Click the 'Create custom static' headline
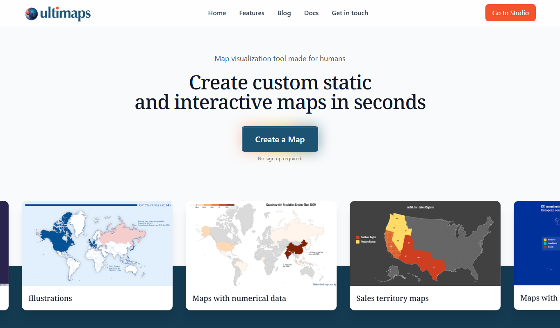Screen dimensions: 560x328 pyautogui.click(x=280, y=82)
